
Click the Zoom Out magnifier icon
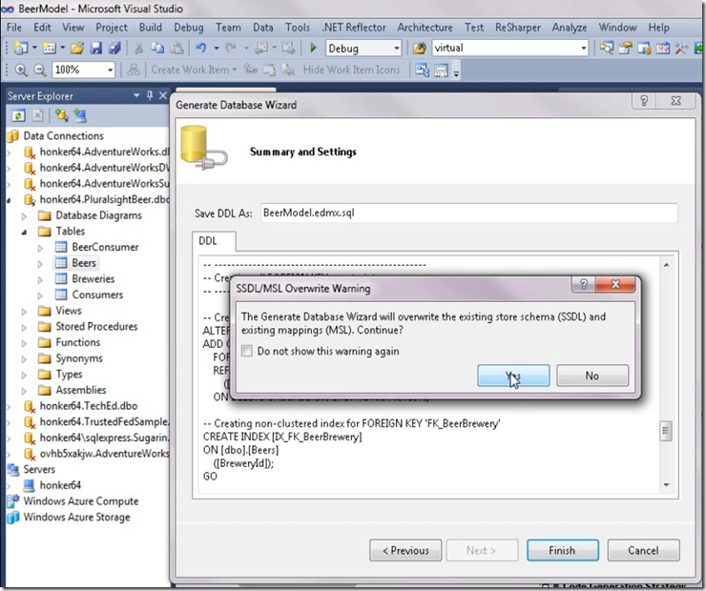click(40, 70)
